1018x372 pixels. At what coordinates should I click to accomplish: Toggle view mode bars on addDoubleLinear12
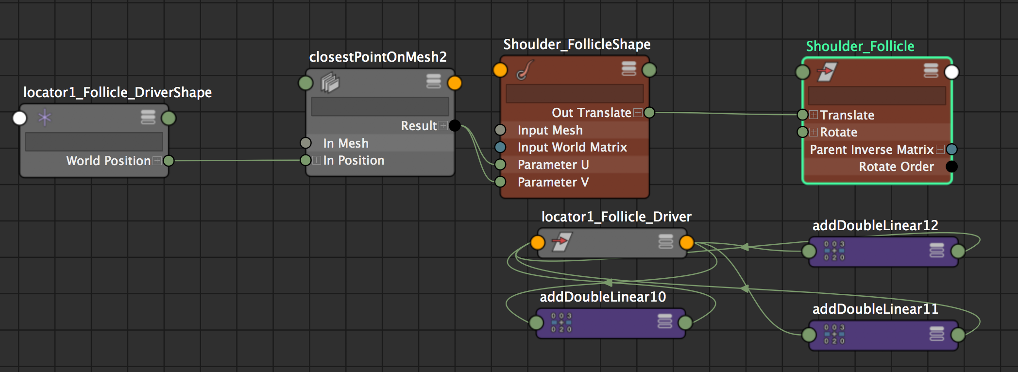(937, 251)
